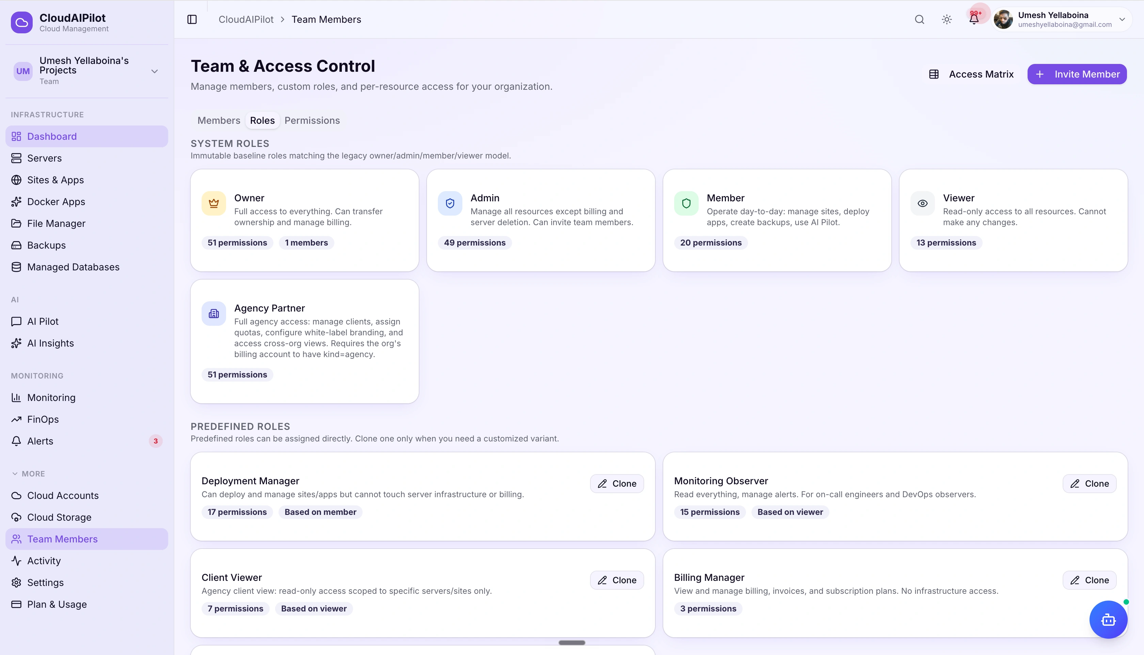Click Agency Partner's 51 permissions badge
1144x655 pixels.
tap(237, 375)
